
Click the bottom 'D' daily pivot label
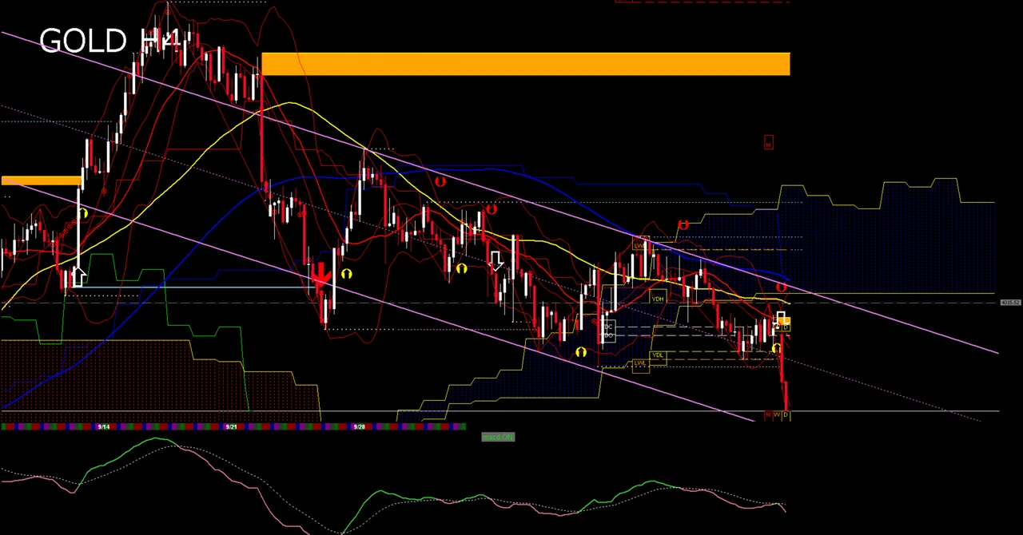[786, 414]
